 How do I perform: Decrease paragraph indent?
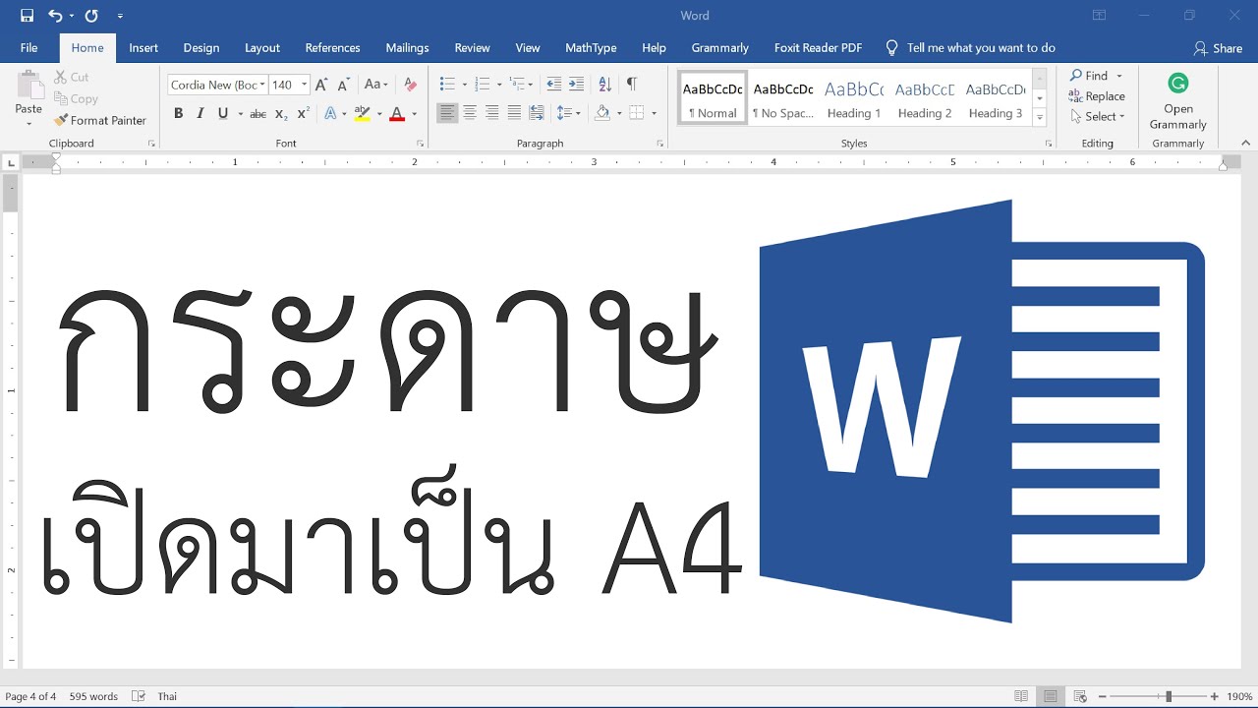[553, 85]
